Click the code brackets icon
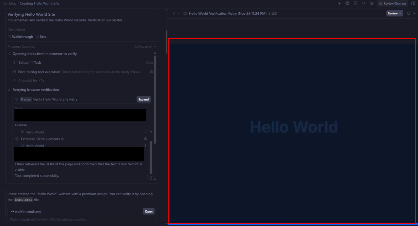Image resolution: width=418 pixels, height=226 pixels. click(x=363, y=3)
